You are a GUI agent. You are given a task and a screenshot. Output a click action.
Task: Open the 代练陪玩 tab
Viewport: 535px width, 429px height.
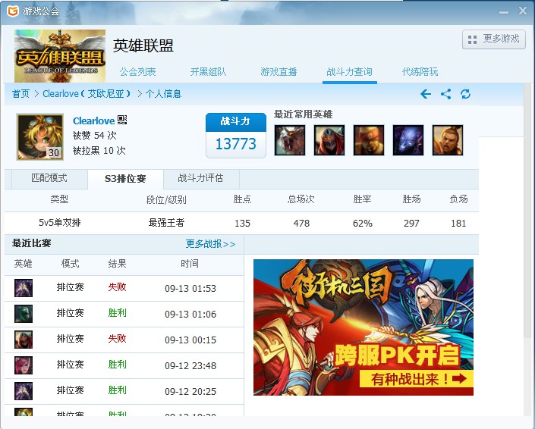coord(420,72)
